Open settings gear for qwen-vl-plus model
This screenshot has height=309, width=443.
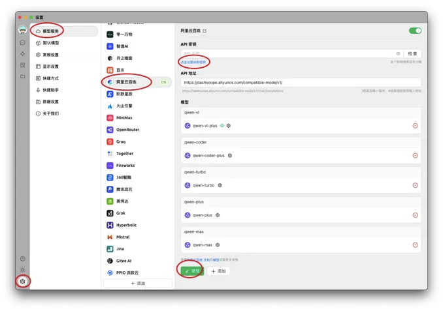pos(229,126)
